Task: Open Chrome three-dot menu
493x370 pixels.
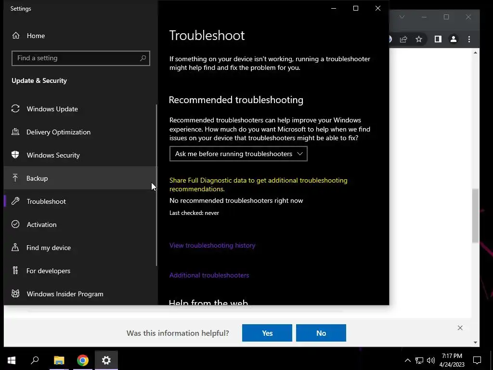Action: 469,39
